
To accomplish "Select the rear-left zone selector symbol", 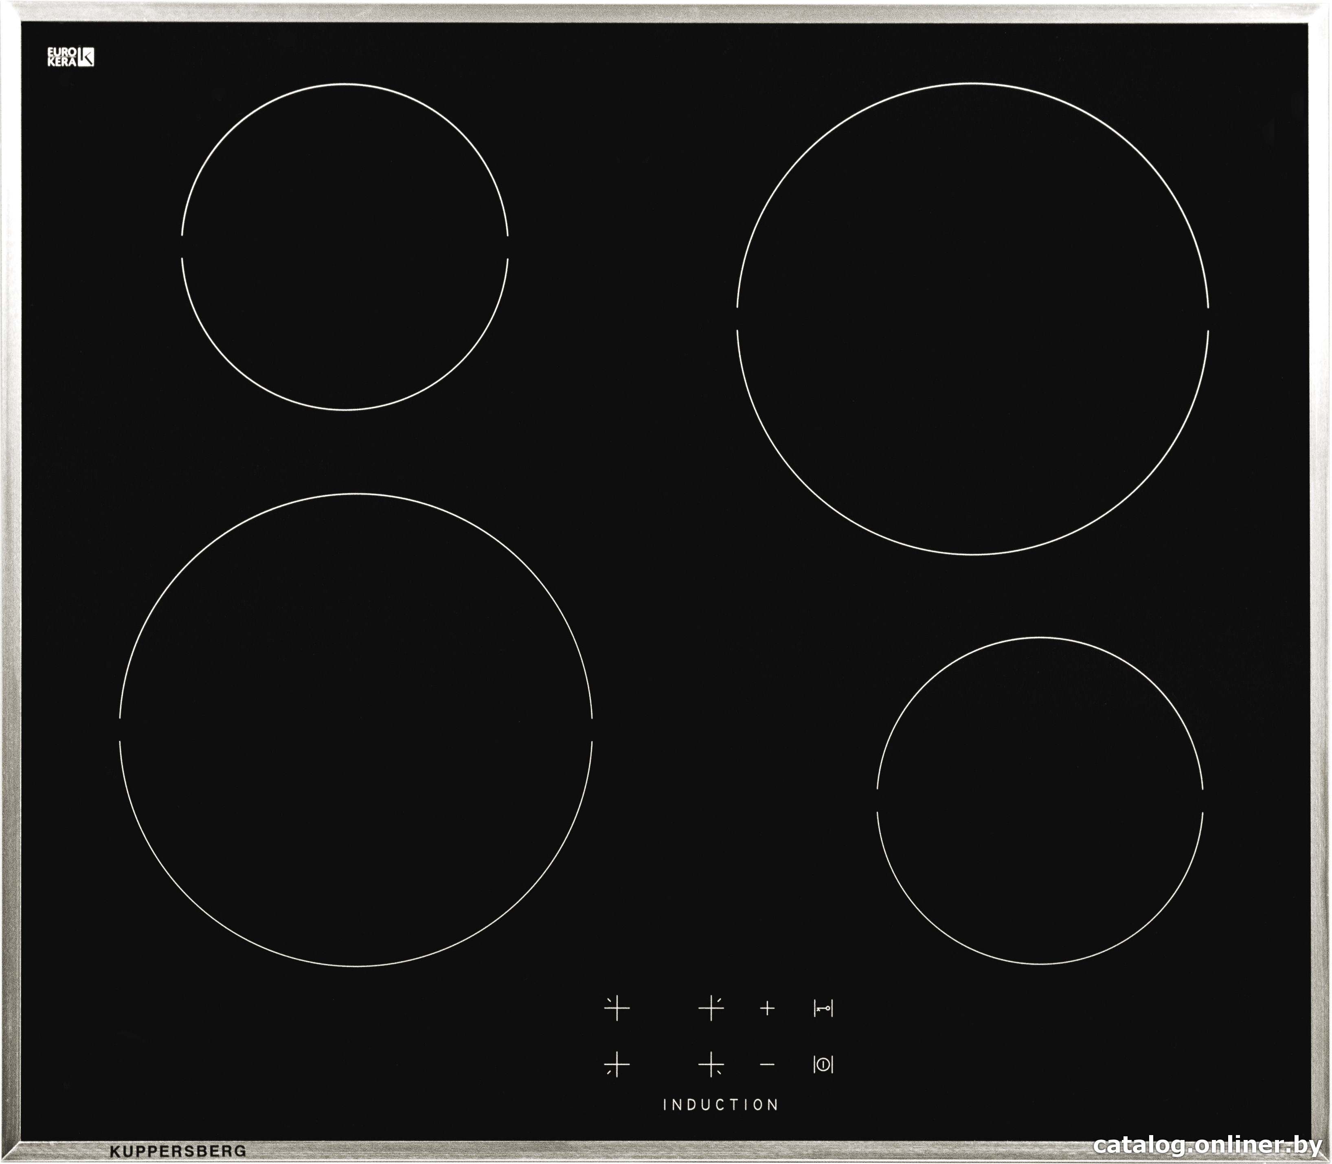I will pos(617,1008).
